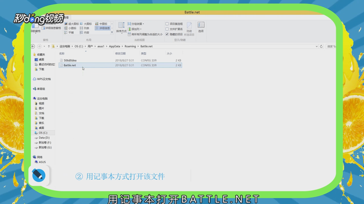The image size is (364, 204).
Task: Open the 选项 folder options button
Action: click(x=201, y=27)
